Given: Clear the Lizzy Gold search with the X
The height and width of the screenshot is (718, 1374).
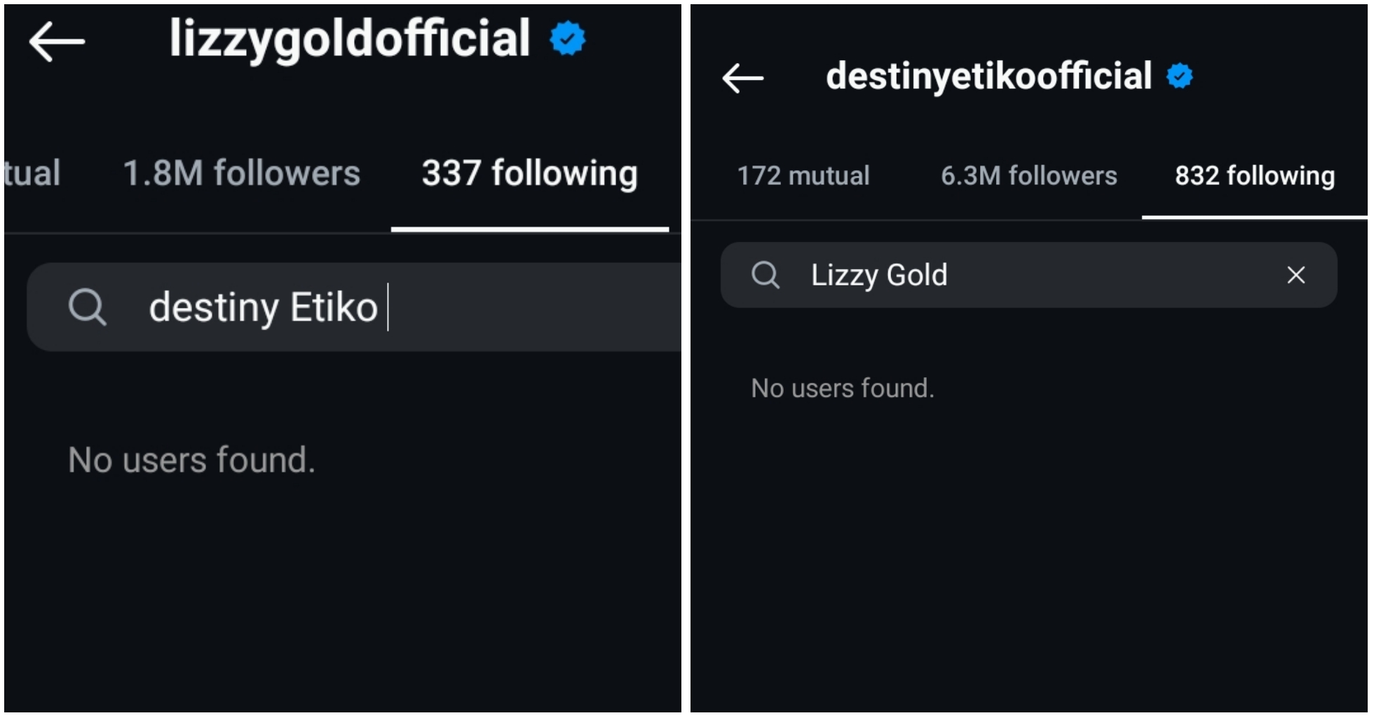Looking at the screenshot, I should coord(1295,276).
